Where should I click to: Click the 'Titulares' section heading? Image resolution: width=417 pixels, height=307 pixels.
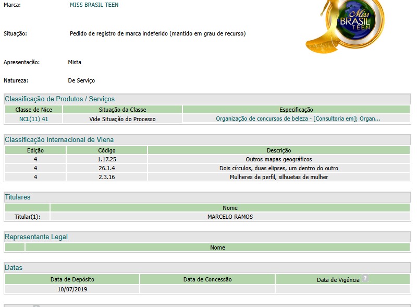(x=18, y=197)
